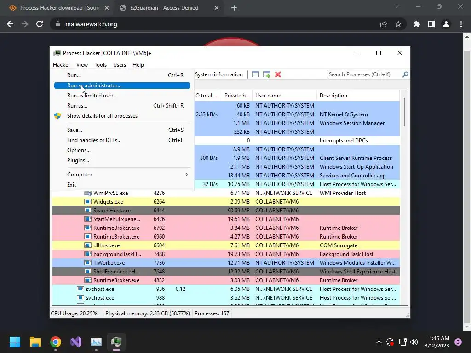Click find window and thread icon

click(266, 74)
